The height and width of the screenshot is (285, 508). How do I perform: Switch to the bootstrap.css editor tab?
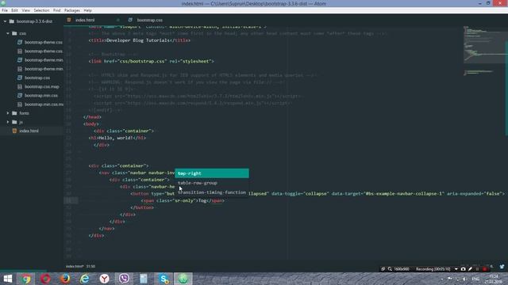[150, 20]
